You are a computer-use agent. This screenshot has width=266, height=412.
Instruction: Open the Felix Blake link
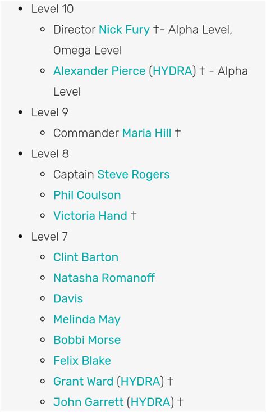(82, 360)
